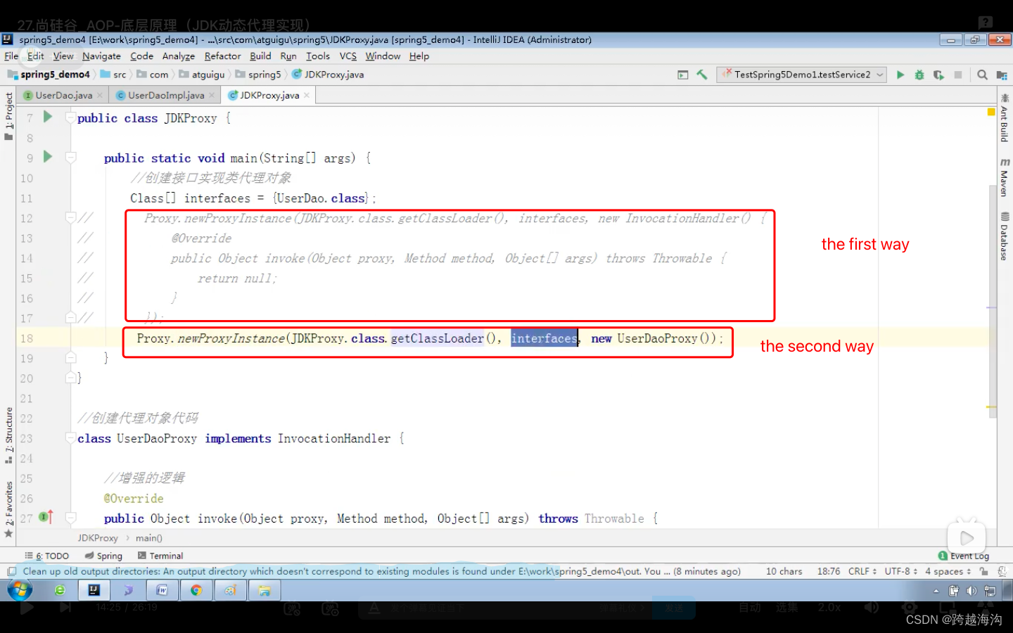This screenshot has width=1013, height=633.
Task: Click the yellow warning indicator atop the scrollbar
Action: [991, 112]
